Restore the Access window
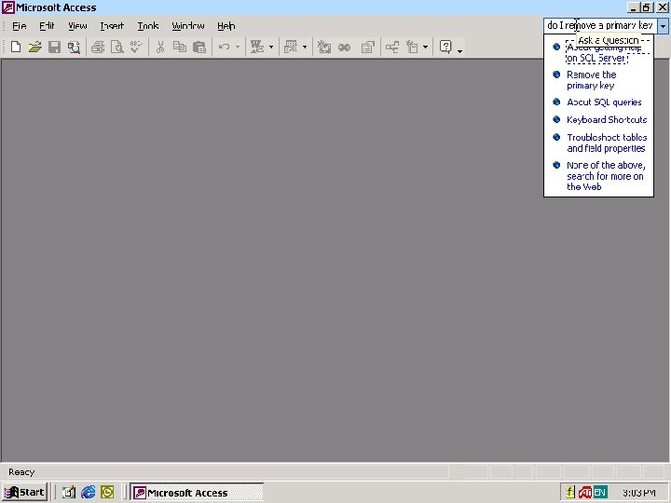 point(646,7)
